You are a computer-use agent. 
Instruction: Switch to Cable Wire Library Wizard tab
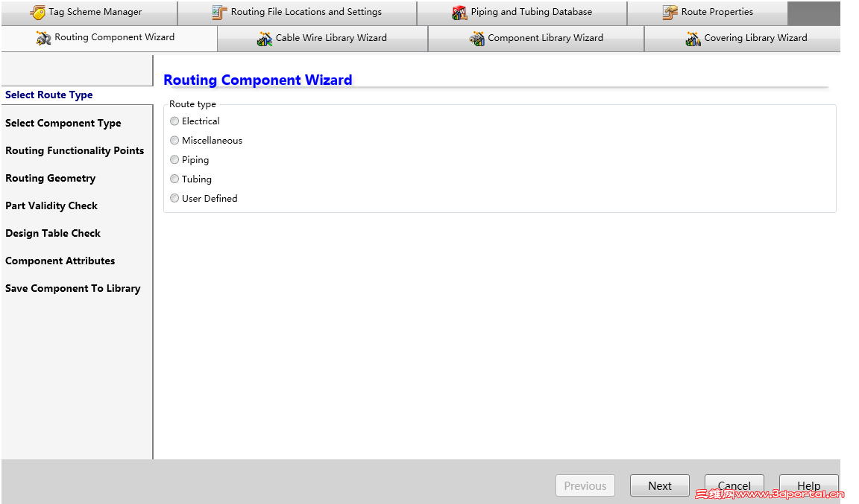pyautogui.click(x=322, y=38)
